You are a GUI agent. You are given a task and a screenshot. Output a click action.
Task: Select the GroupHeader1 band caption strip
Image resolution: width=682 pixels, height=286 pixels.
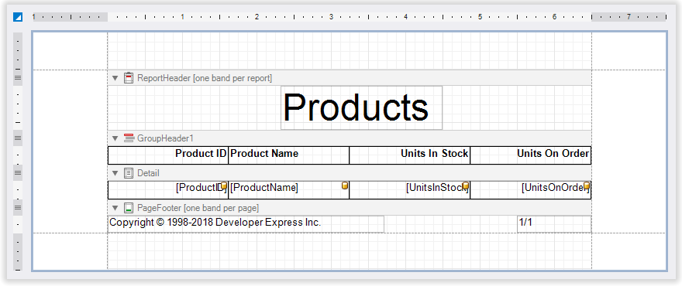click(x=350, y=138)
